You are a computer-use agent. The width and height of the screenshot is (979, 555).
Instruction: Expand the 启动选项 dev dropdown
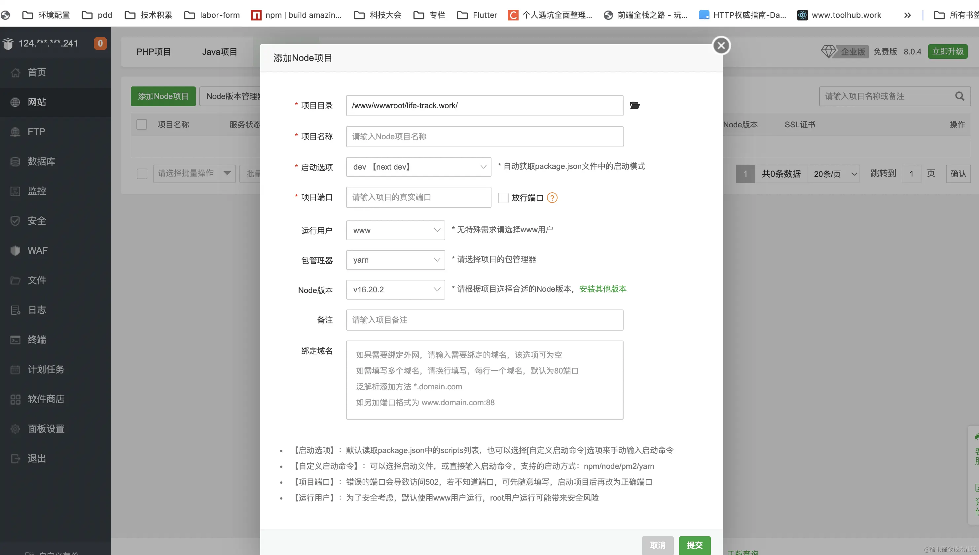point(418,167)
